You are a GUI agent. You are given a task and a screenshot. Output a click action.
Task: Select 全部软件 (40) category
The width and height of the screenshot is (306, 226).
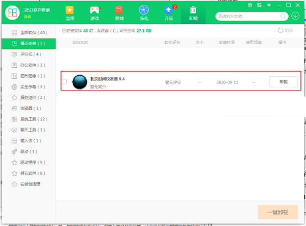(x=29, y=32)
